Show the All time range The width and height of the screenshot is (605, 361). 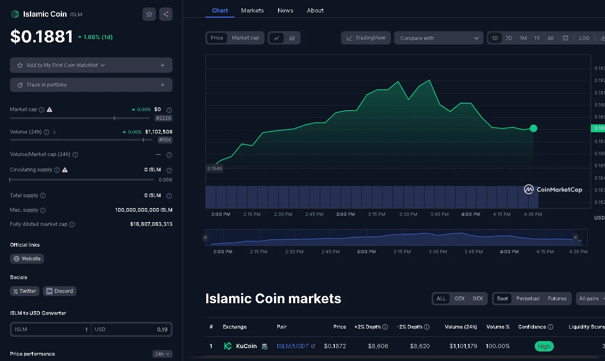tap(551, 38)
